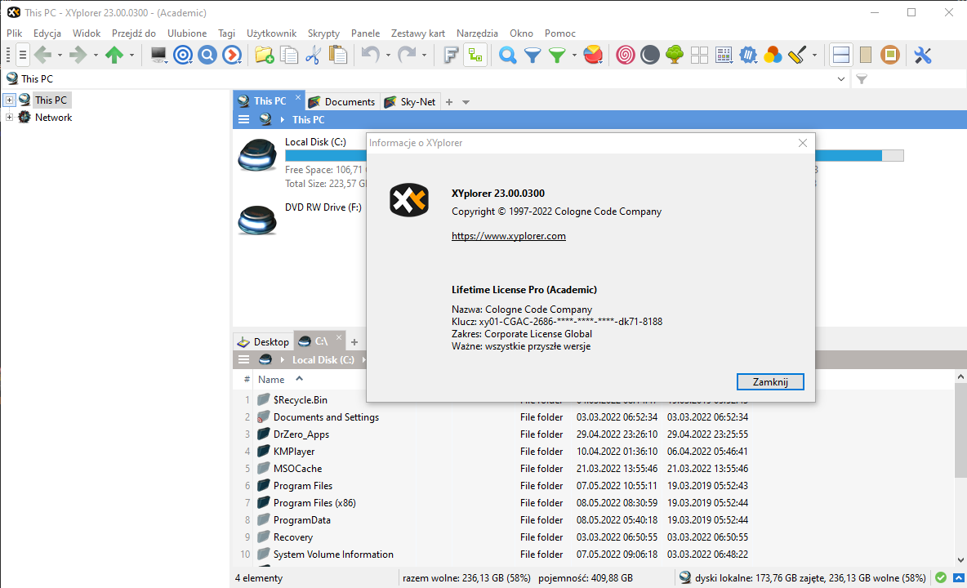Click the green tree toolbar icon
This screenshot has width=967, height=588.
pyautogui.click(x=675, y=56)
